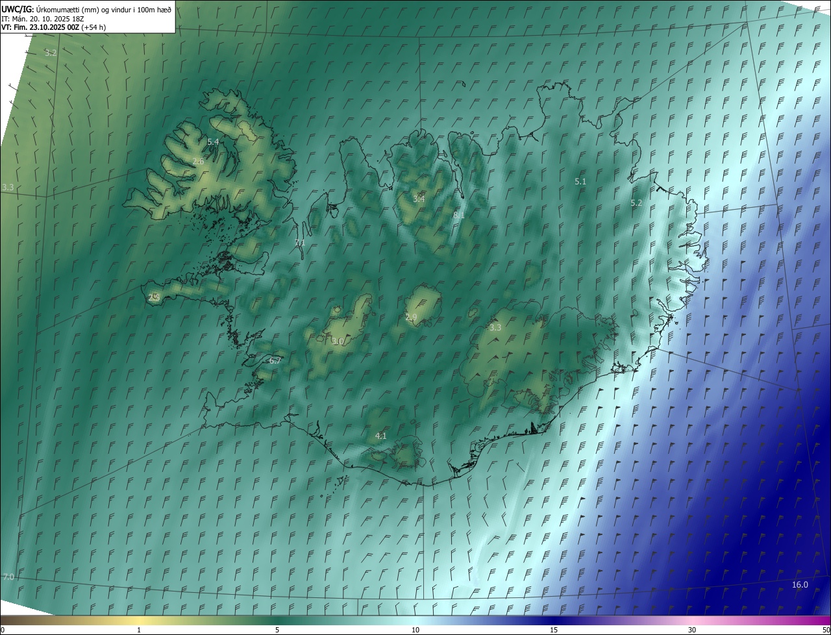Click the 5.1 value in northeast Iceland
Viewport: 831px width, 635px height.
click(580, 182)
